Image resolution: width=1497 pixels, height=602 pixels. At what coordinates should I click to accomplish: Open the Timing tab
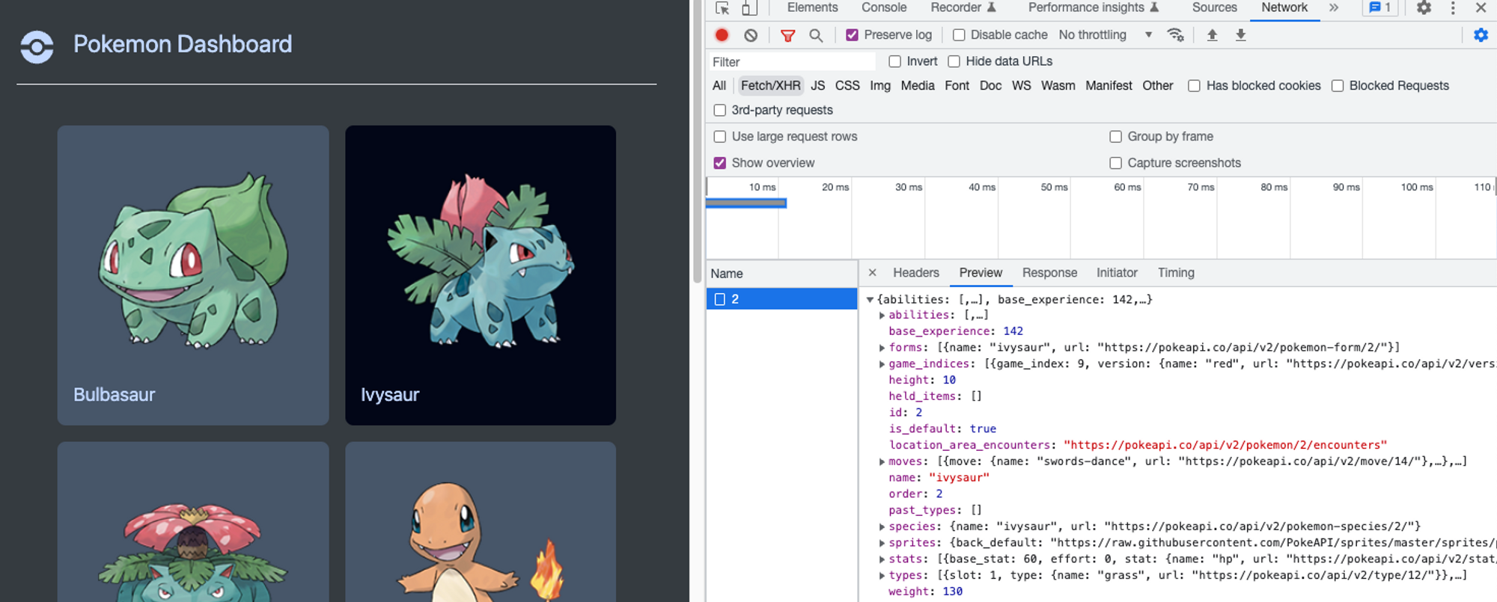tap(1176, 273)
